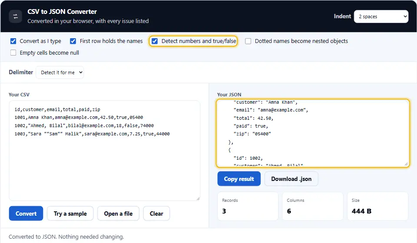Toggle the Convert as I type checkbox

pyautogui.click(x=13, y=41)
